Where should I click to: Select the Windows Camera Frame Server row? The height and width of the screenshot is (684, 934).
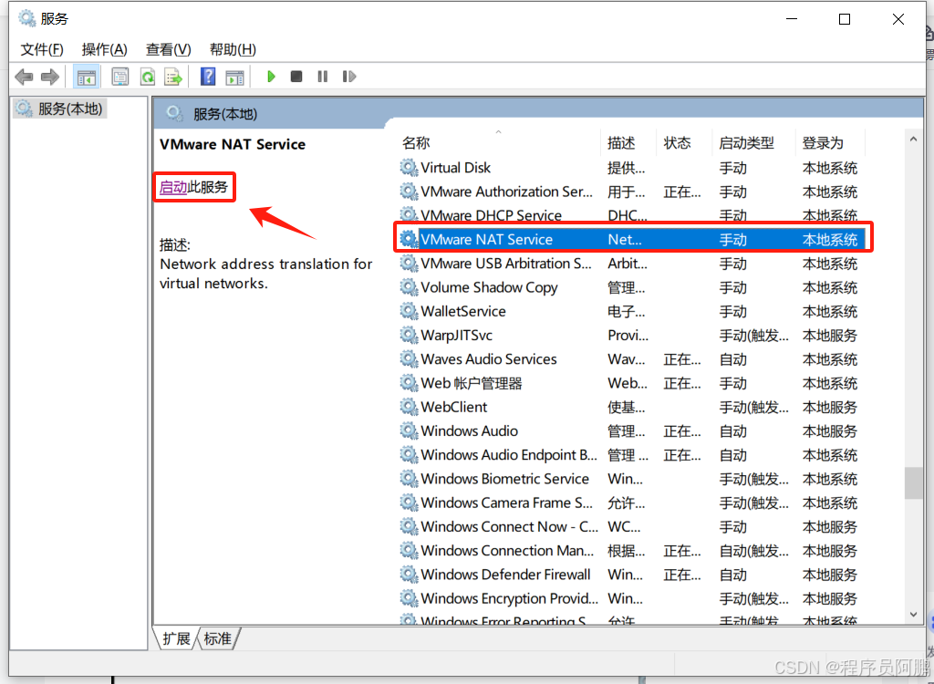point(631,503)
